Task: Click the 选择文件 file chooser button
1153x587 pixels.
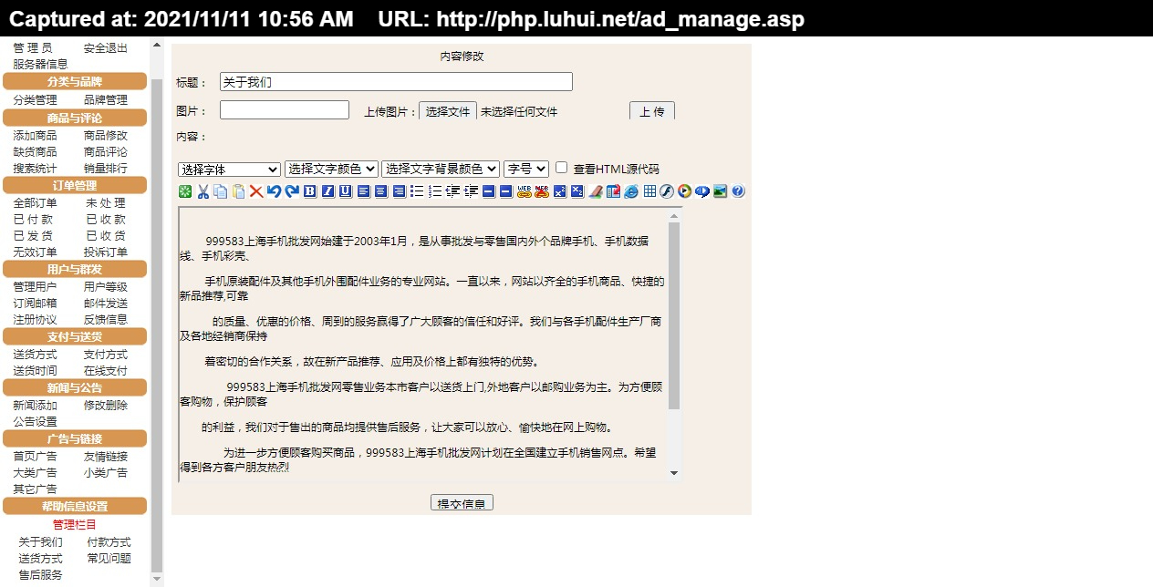Action: [x=448, y=111]
